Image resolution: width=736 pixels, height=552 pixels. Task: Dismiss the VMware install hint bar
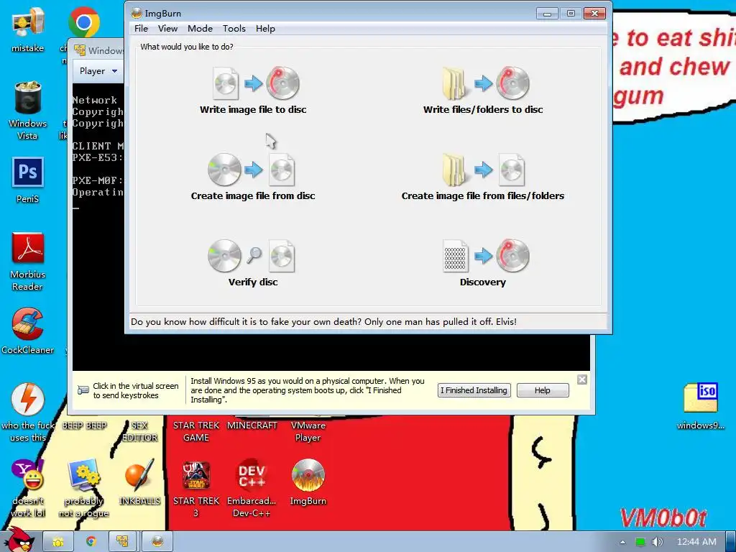pos(582,379)
